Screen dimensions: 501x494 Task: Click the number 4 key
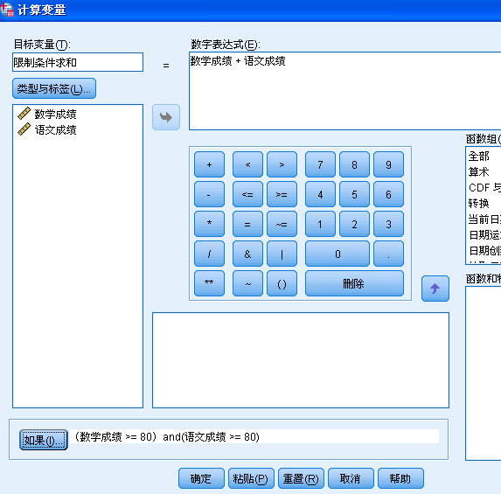click(320, 194)
